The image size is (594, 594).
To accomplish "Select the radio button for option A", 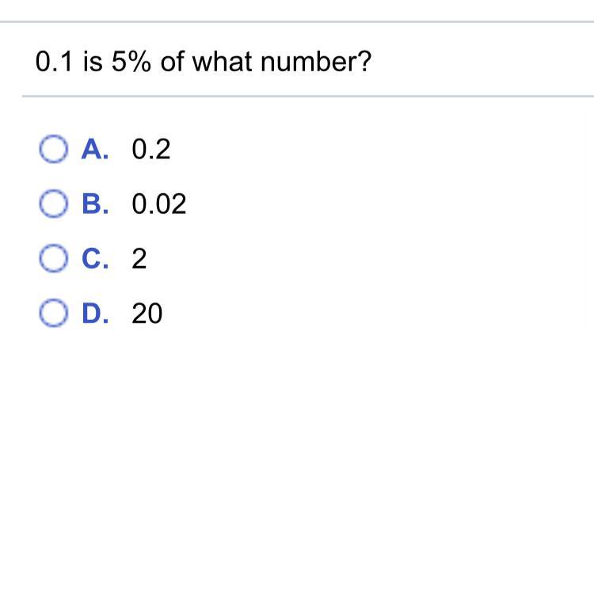I will (53, 149).
